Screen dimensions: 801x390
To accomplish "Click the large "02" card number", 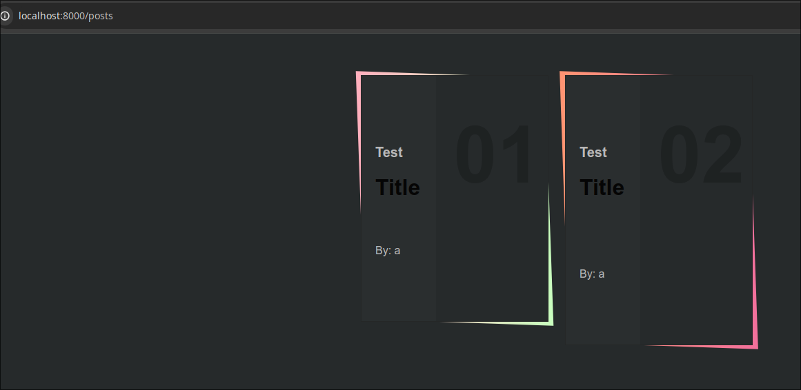I will click(700, 155).
